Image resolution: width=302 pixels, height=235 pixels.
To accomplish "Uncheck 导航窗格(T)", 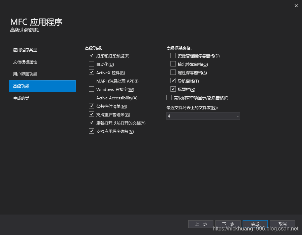I will tap(173, 81).
